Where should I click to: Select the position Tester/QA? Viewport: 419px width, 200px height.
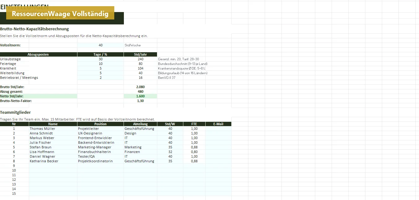(100, 156)
